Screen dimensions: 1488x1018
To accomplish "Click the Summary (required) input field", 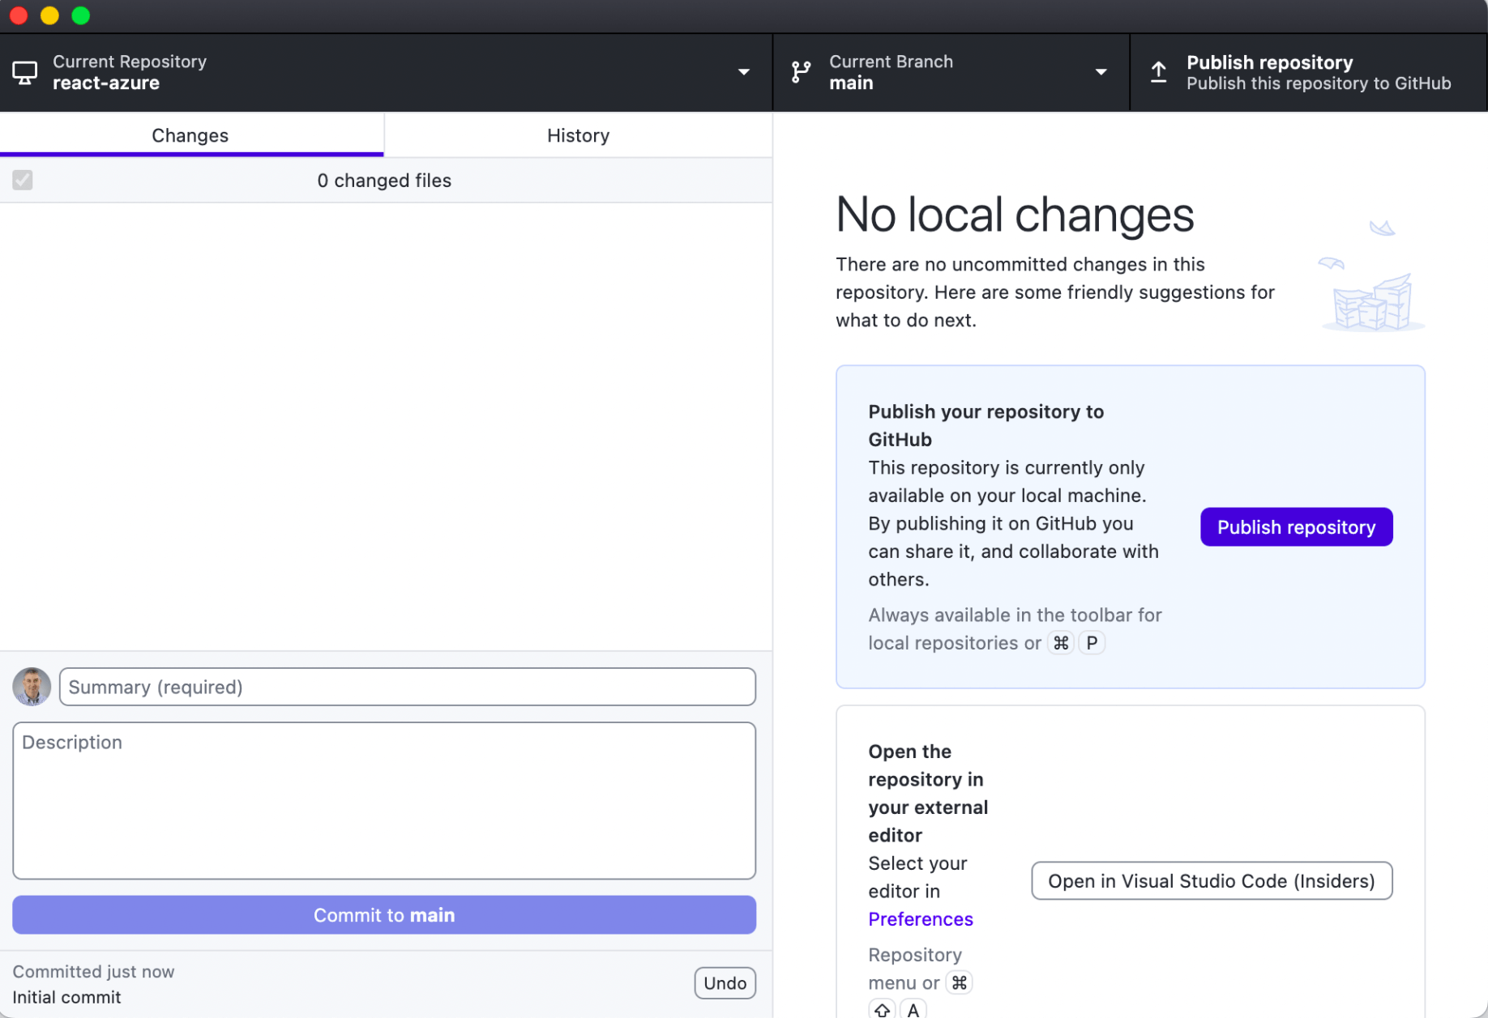I will (x=408, y=687).
